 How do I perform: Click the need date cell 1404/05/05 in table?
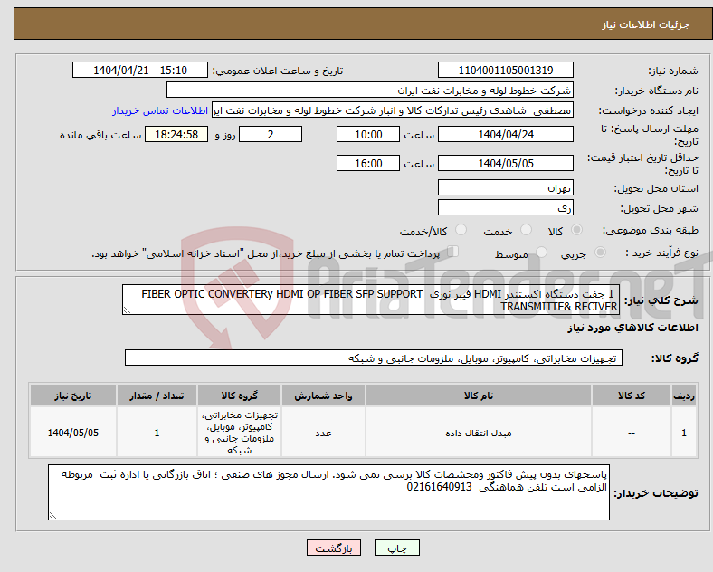73,433
